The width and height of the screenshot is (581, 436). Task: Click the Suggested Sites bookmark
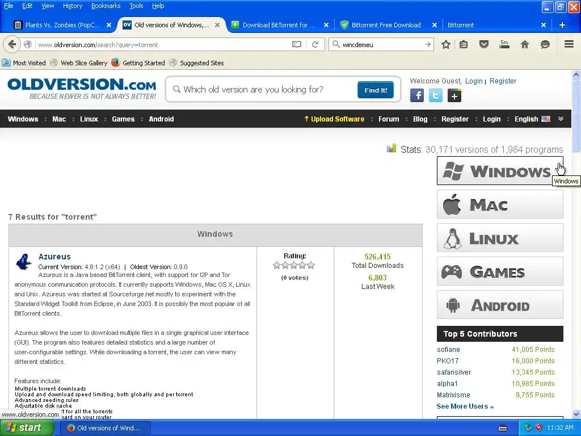click(196, 62)
